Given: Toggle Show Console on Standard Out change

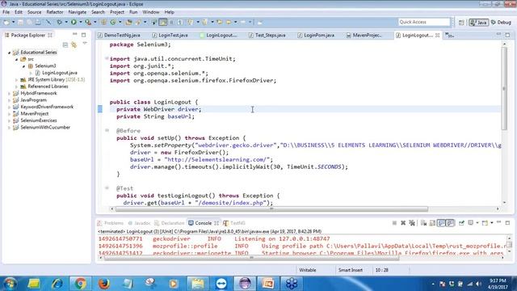Looking at the screenshot, I should point(441,223).
